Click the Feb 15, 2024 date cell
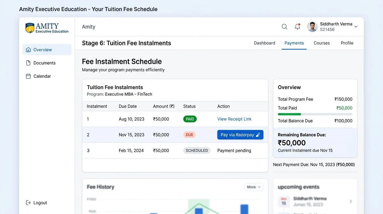Screen dimensions: 383x214 (x=131, y=150)
